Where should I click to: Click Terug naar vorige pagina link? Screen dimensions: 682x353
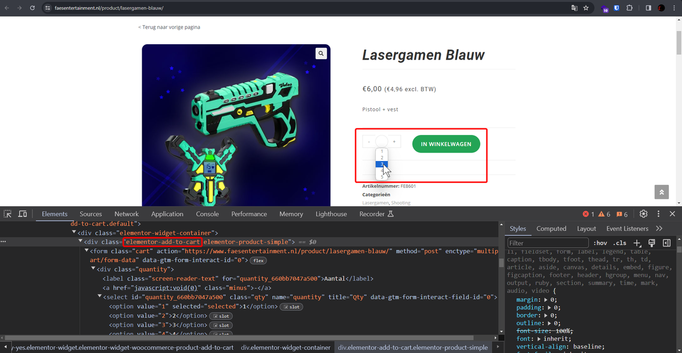click(169, 27)
